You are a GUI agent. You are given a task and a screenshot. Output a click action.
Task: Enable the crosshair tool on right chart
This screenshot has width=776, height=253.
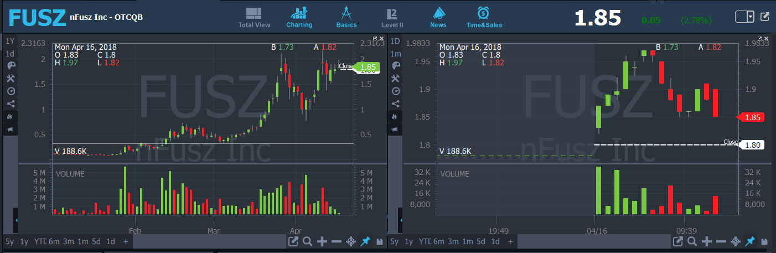point(735,241)
